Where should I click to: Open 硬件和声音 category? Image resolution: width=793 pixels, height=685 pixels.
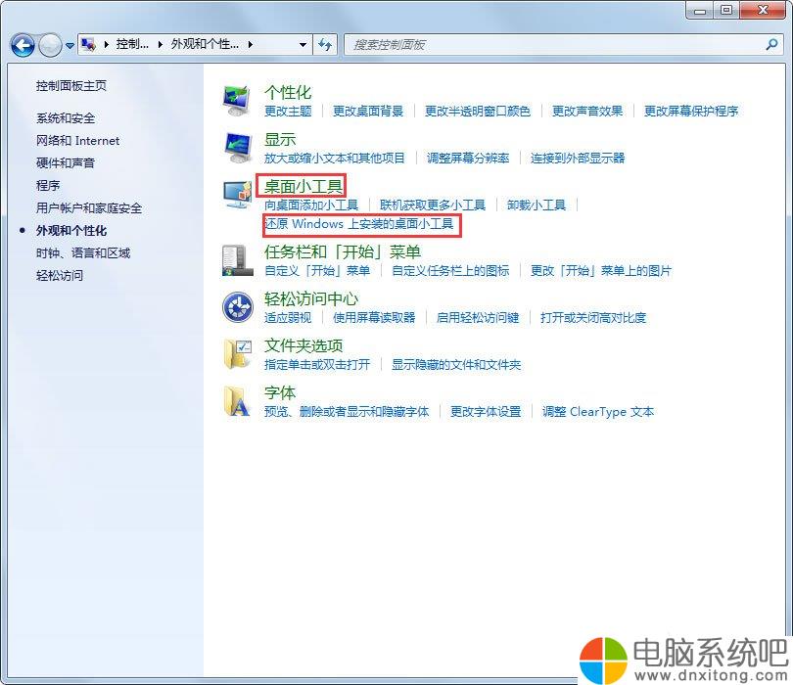(x=66, y=162)
